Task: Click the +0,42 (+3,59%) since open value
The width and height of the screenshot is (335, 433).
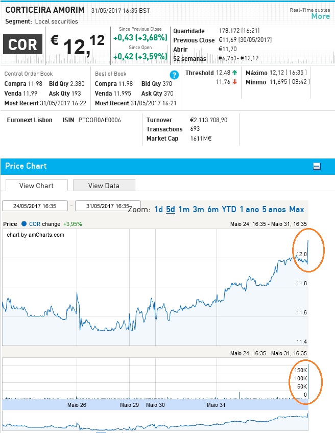Action: click(140, 56)
